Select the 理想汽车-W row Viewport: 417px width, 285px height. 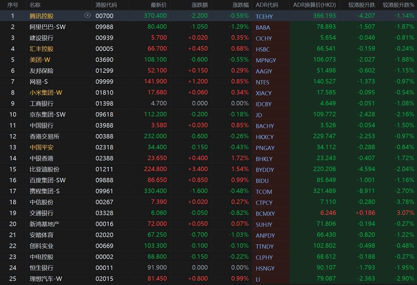click(x=208, y=279)
